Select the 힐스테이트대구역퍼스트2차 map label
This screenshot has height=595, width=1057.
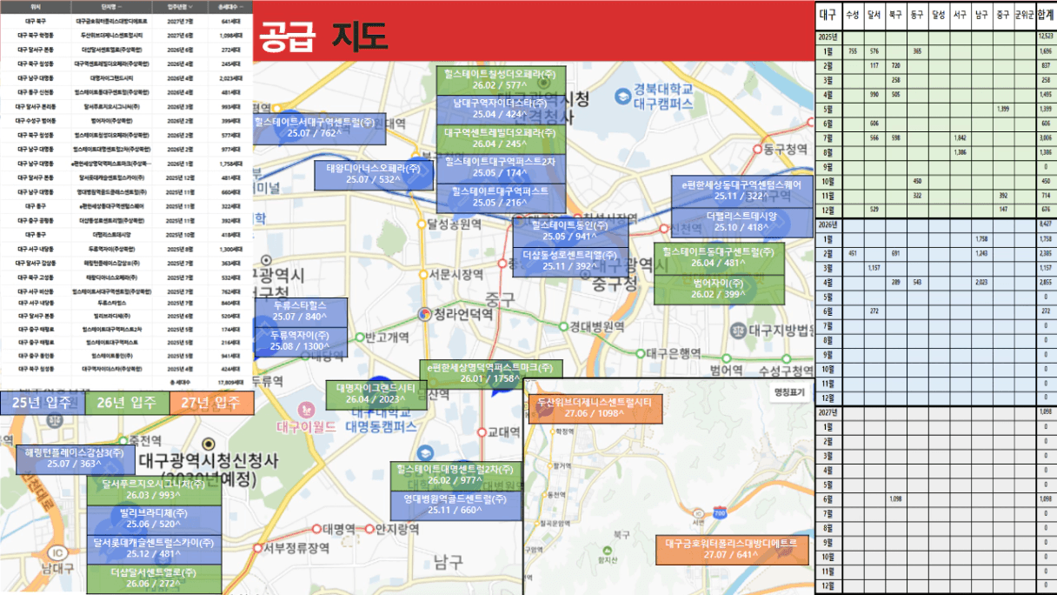pyautogui.click(x=502, y=169)
